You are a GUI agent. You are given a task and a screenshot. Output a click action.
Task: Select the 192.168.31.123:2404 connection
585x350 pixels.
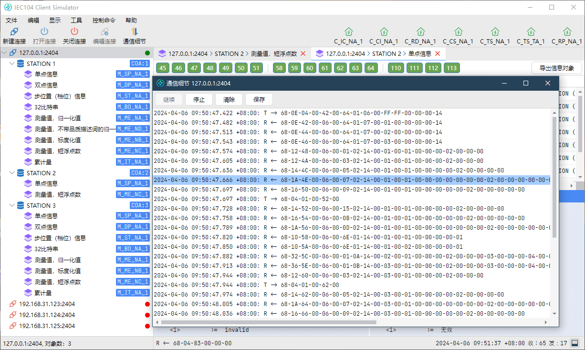click(47, 304)
